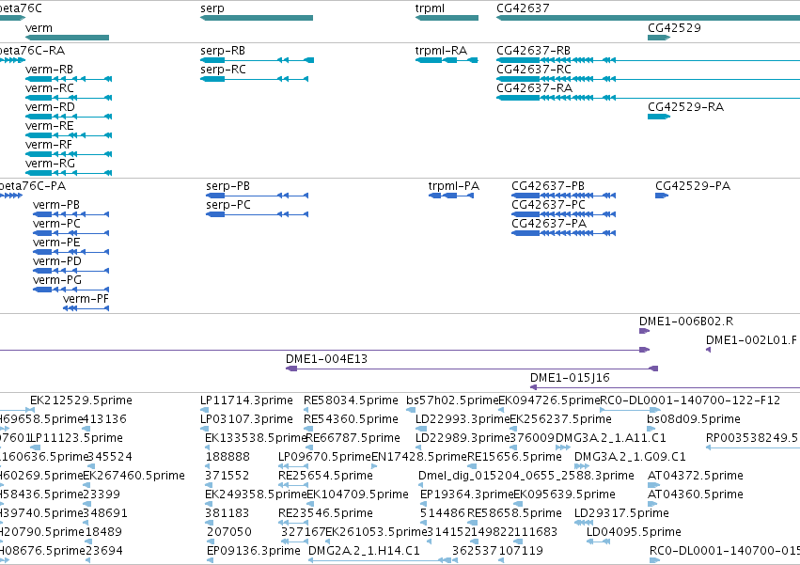Select EST EK256237.5prime
The height and width of the screenshot is (565, 800).
560,419
